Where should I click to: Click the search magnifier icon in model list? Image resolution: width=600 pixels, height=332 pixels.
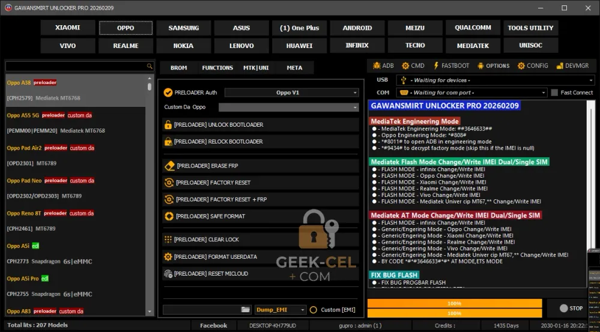[x=150, y=66]
